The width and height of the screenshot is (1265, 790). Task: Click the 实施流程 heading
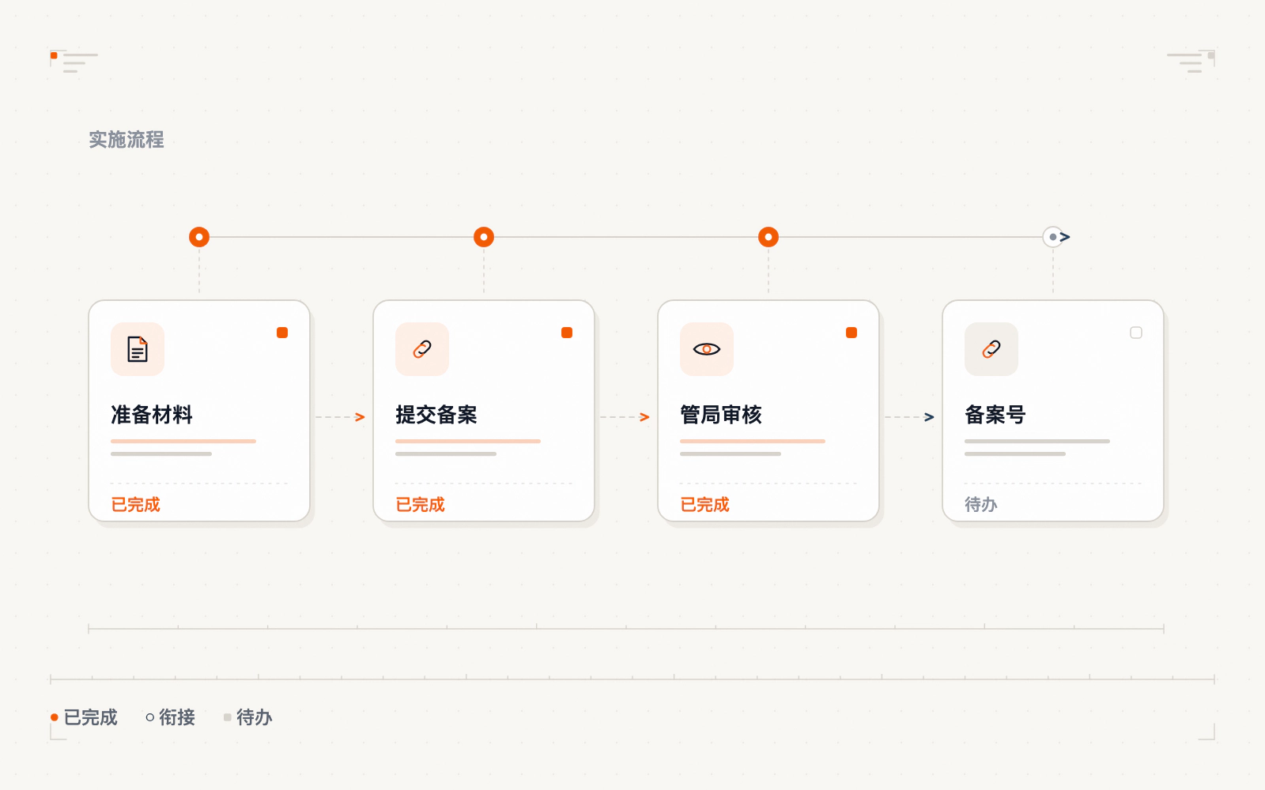point(126,140)
